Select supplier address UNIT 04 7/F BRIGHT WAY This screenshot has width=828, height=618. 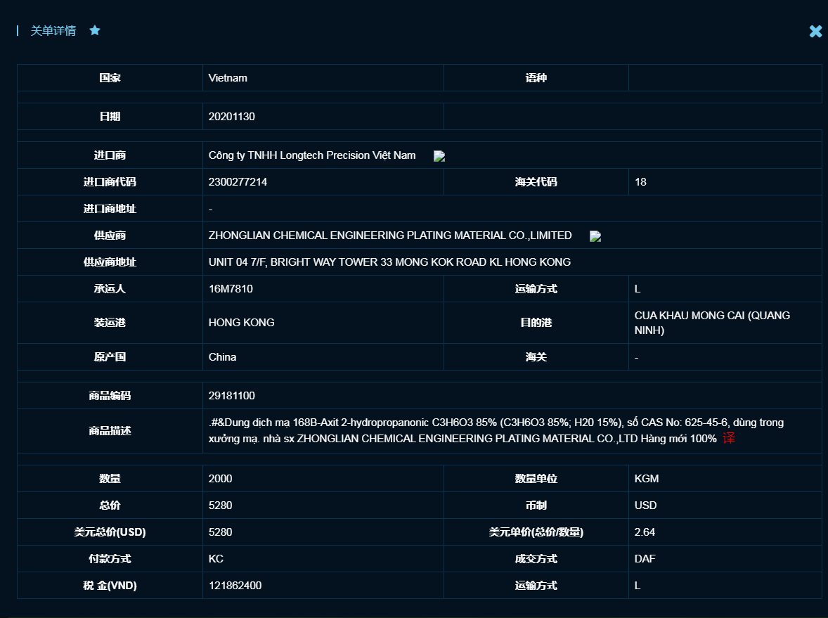(389, 262)
